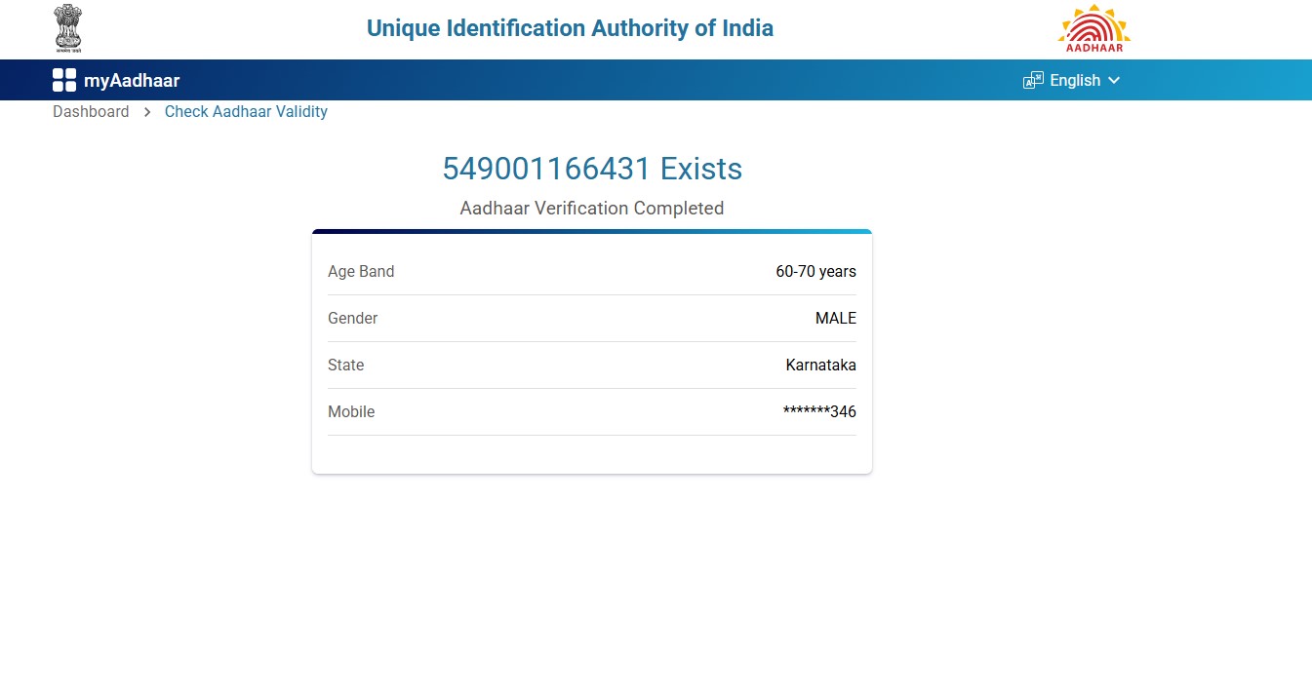The height and width of the screenshot is (694, 1312).
Task: Expand the language chevron arrow
Action: [x=1114, y=80]
